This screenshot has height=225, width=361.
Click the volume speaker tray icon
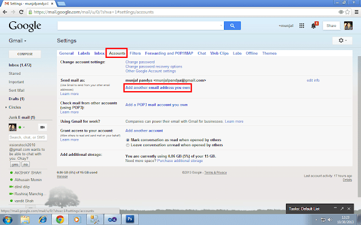tap(330, 219)
